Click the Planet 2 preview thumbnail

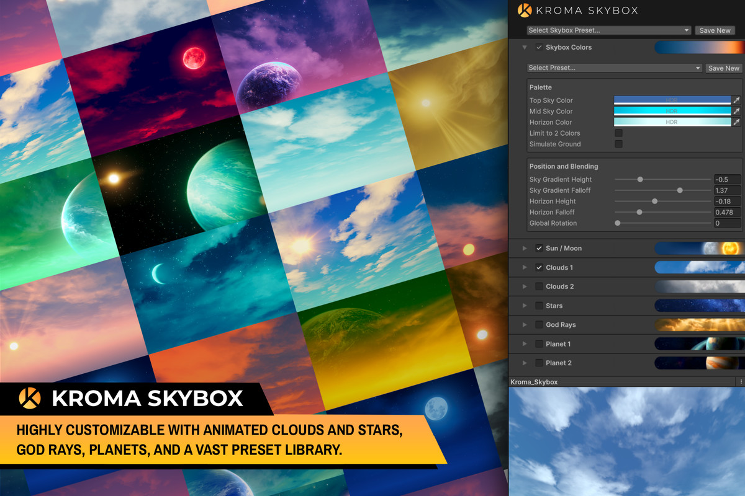(x=700, y=363)
